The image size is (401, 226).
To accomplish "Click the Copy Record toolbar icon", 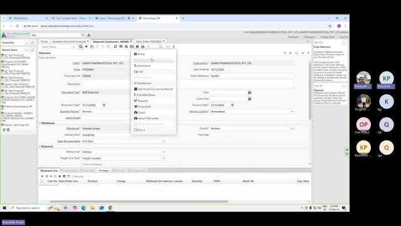I will pyautogui.click(x=92, y=46).
